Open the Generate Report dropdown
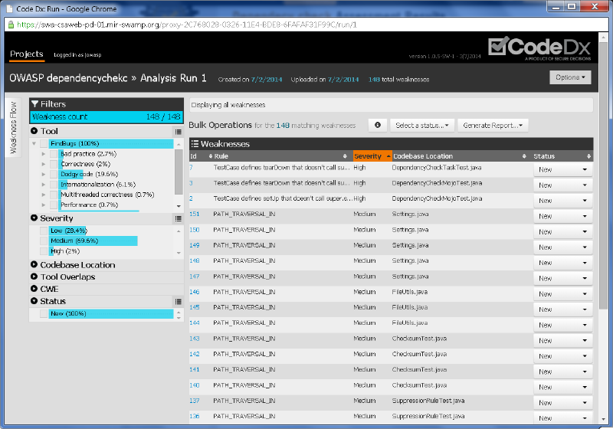This screenshot has width=613, height=429. (x=495, y=125)
